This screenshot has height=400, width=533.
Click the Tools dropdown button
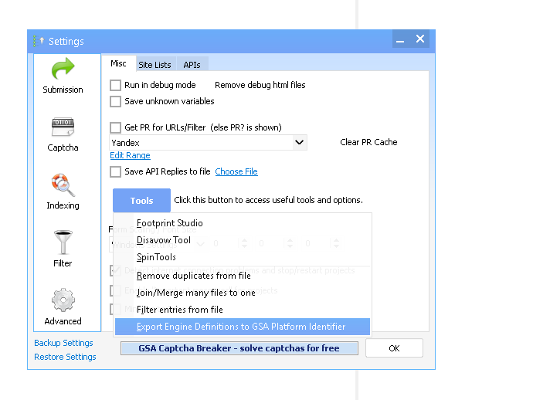(141, 201)
